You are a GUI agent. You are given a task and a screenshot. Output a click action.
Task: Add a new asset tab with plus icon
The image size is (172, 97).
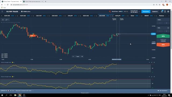2,16
